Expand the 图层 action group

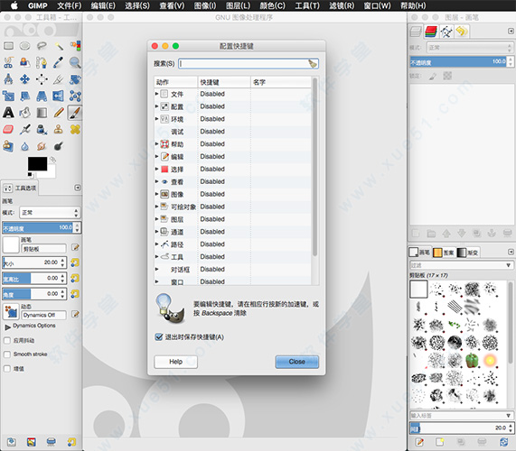(157, 219)
